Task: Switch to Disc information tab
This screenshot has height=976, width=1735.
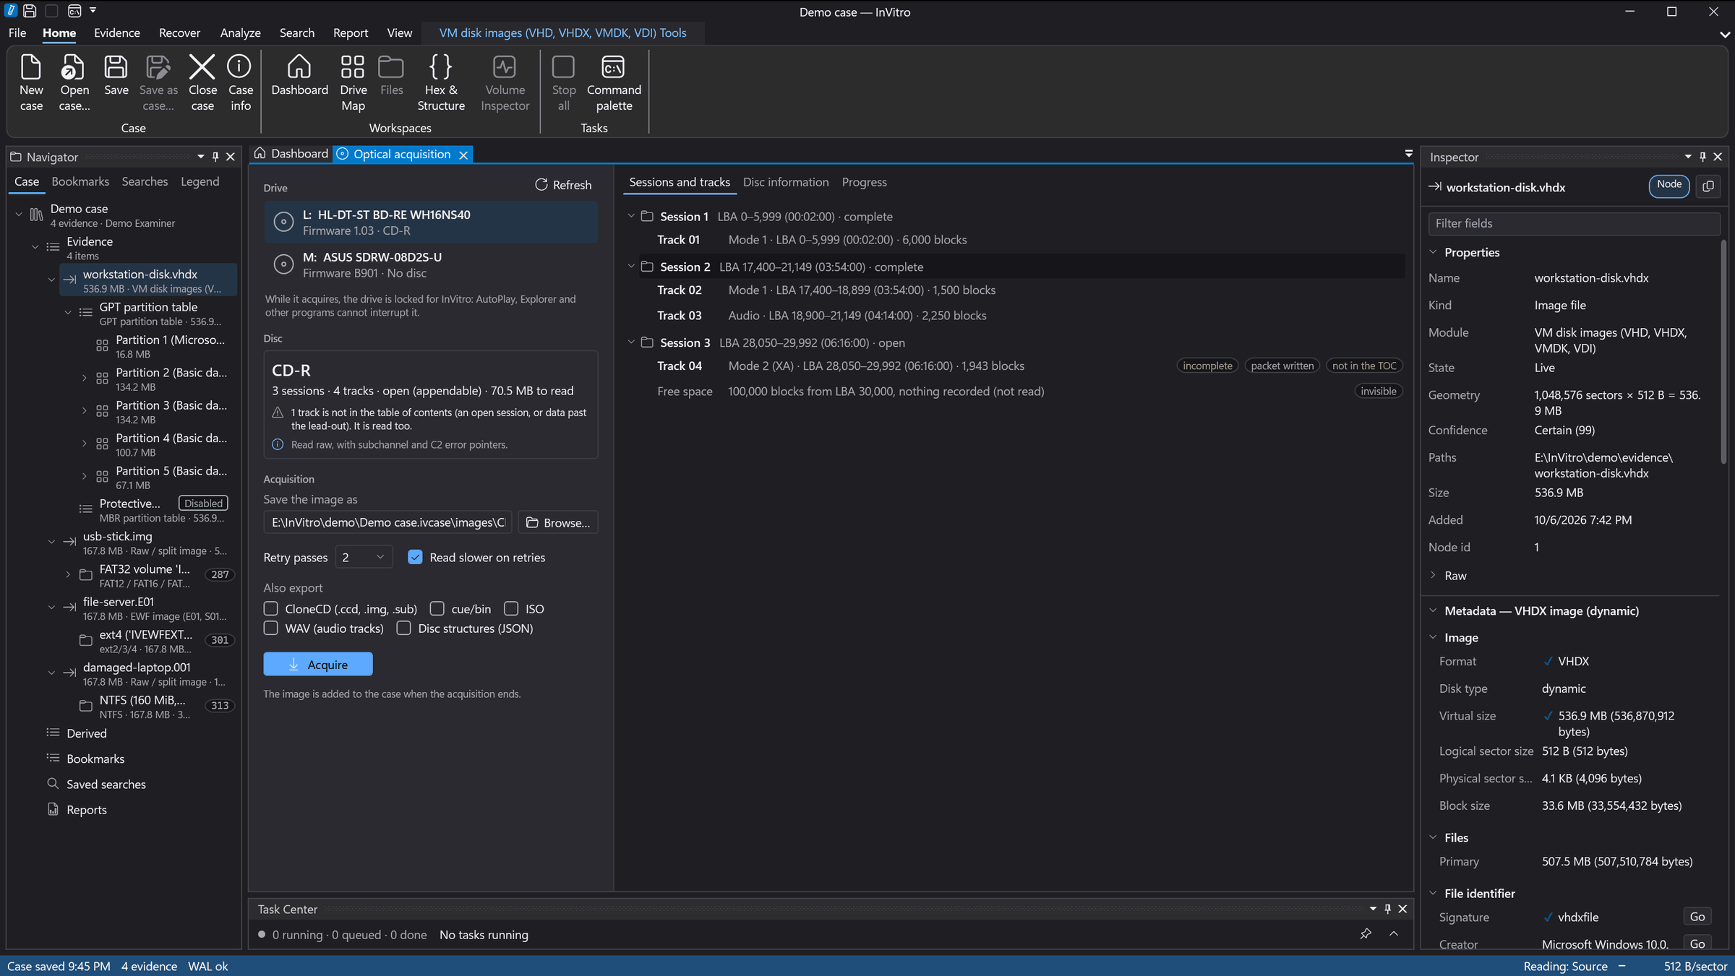Action: (x=786, y=182)
